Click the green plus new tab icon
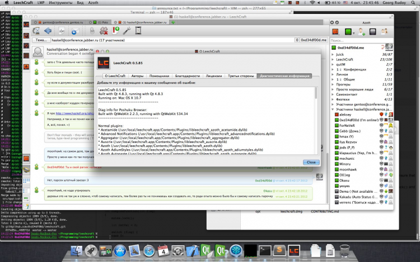Viewport: 420px width, 262px height. click(x=173, y=22)
